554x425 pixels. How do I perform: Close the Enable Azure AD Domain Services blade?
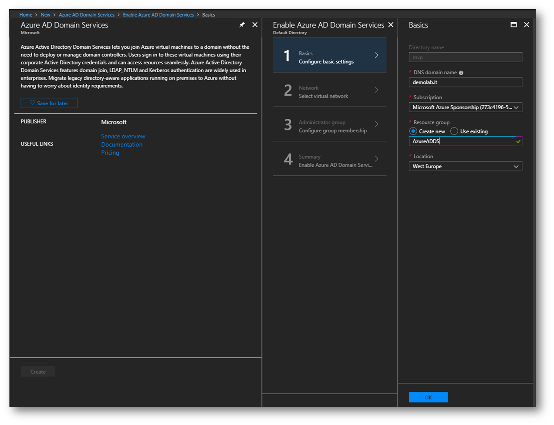(391, 25)
